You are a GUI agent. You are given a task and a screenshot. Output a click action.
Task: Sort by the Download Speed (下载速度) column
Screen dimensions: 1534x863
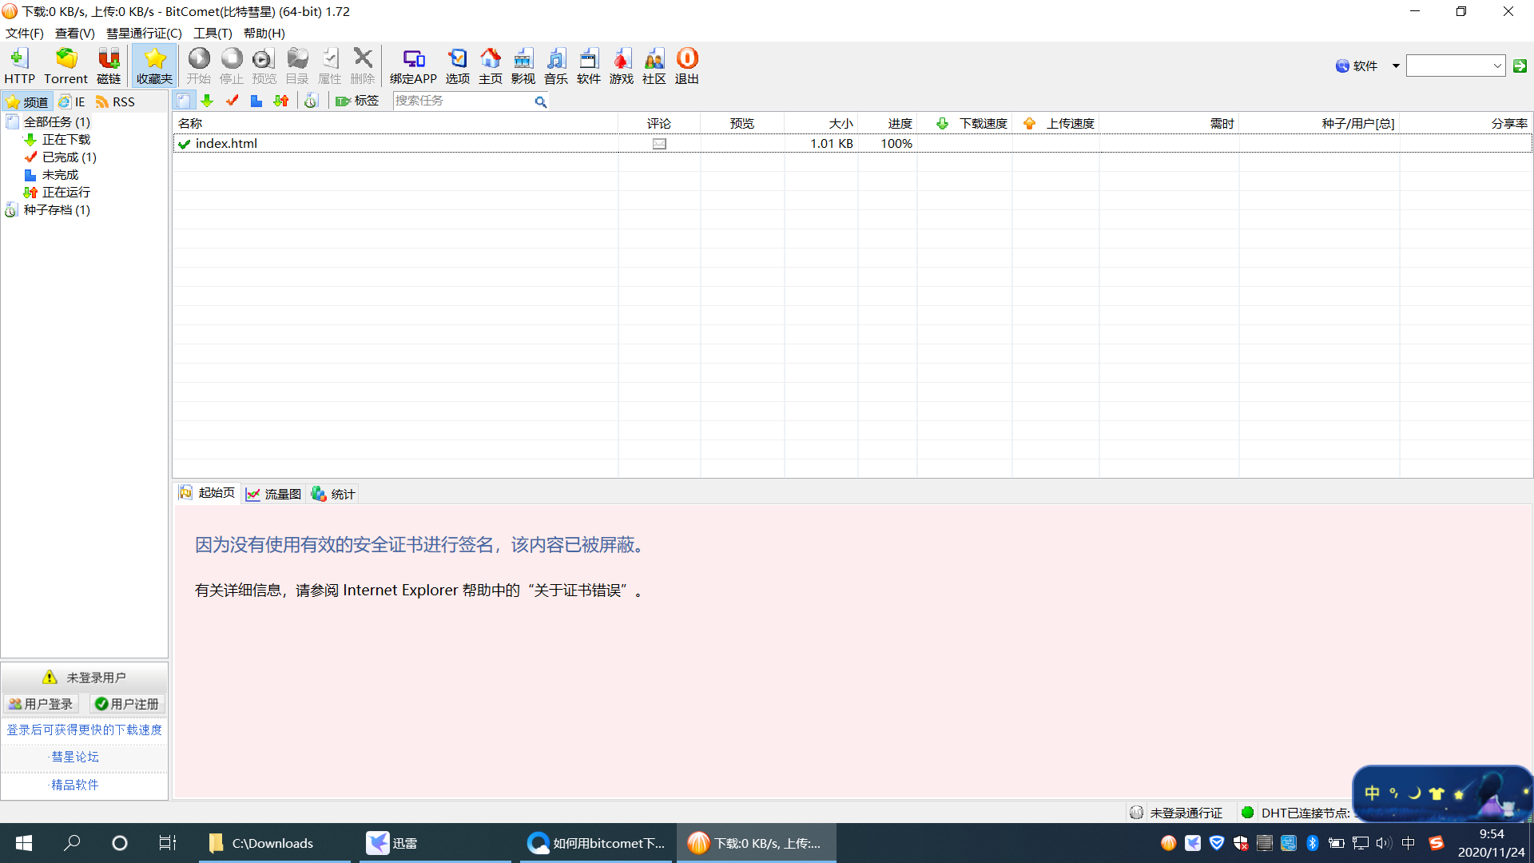click(x=965, y=123)
